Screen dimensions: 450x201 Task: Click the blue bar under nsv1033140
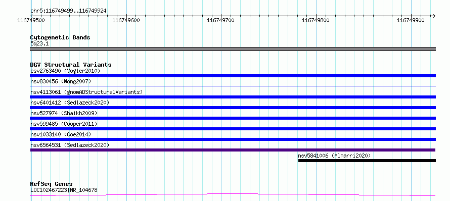click(233, 139)
